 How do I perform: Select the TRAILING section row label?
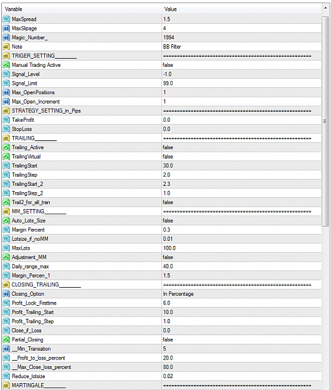(x=34, y=139)
